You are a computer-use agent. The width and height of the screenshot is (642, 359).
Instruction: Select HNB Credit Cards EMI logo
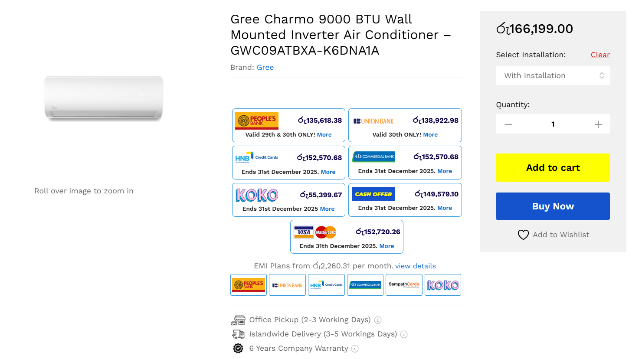[326, 285]
